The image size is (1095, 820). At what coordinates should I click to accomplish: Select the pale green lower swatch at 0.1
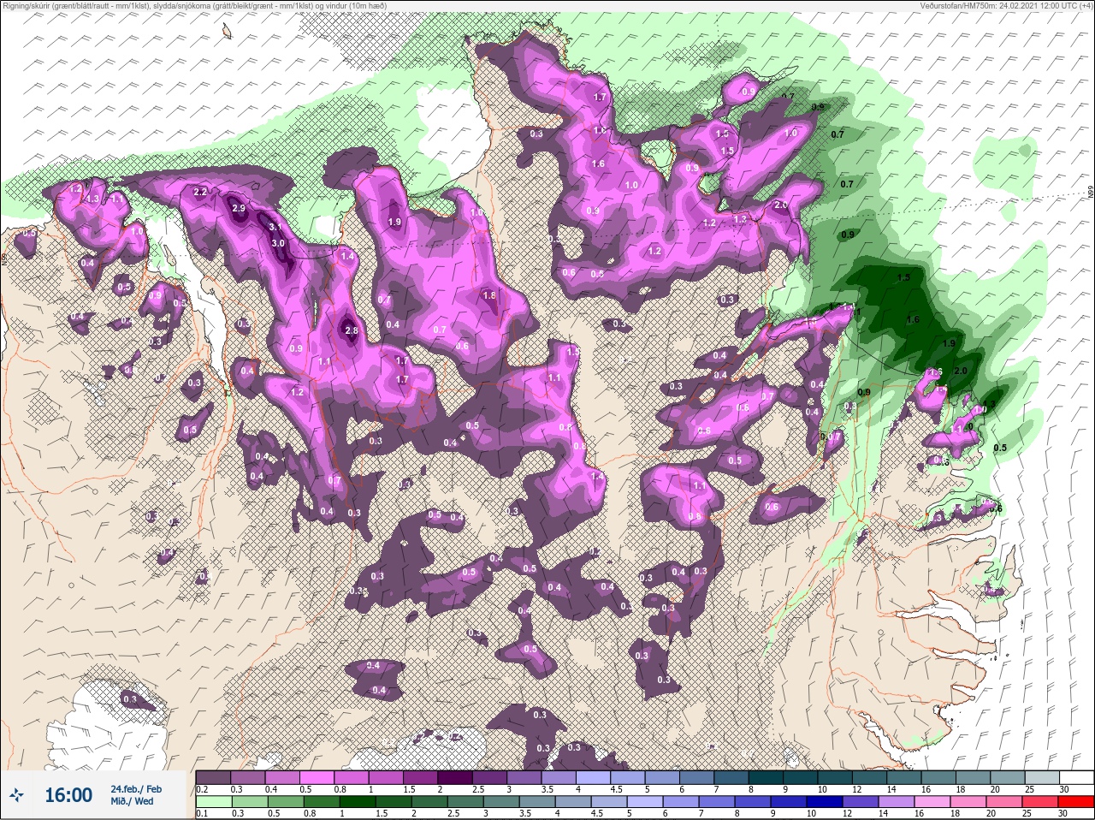pyautogui.click(x=213, y=802)
